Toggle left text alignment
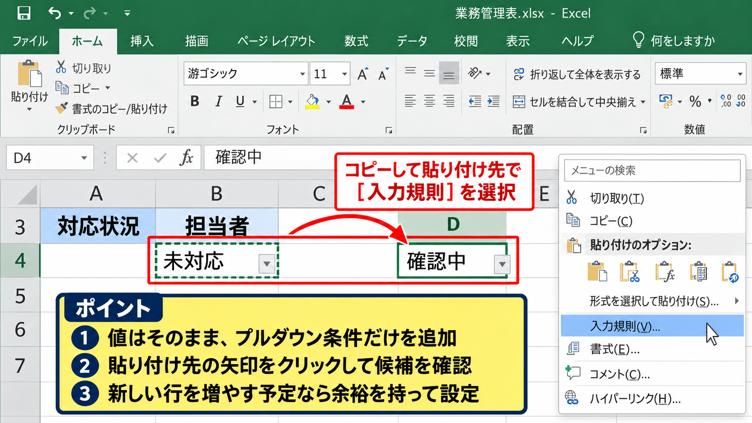 click(410, 101)
